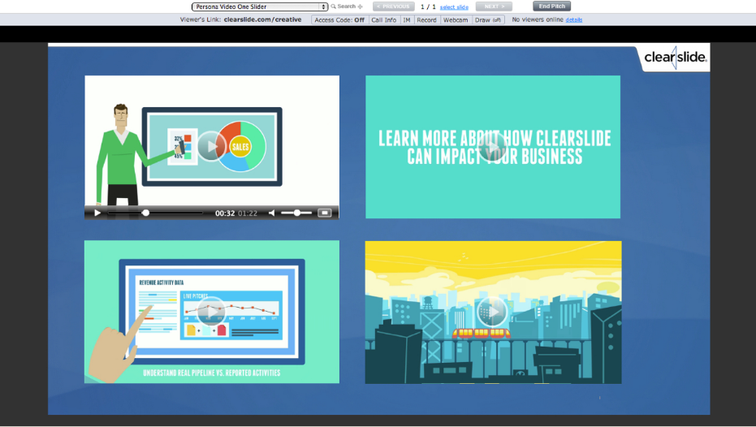Click the 01:22 total duration display
756x427 pixels.
(248, 213)
